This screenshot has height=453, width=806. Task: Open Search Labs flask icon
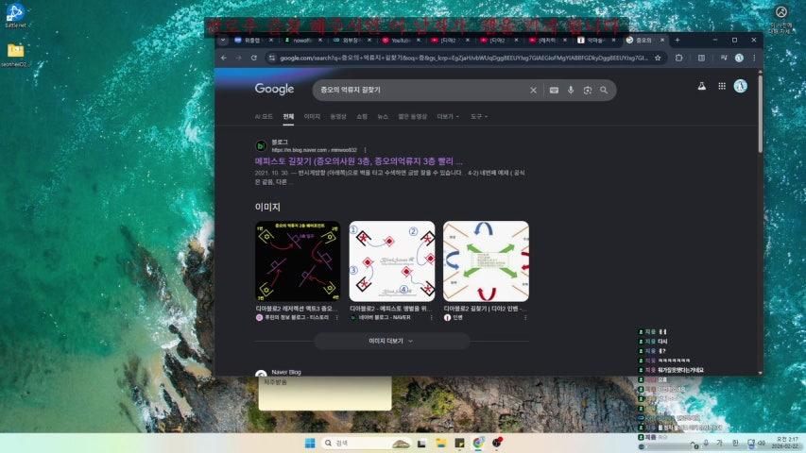click(x=701, y=86)
